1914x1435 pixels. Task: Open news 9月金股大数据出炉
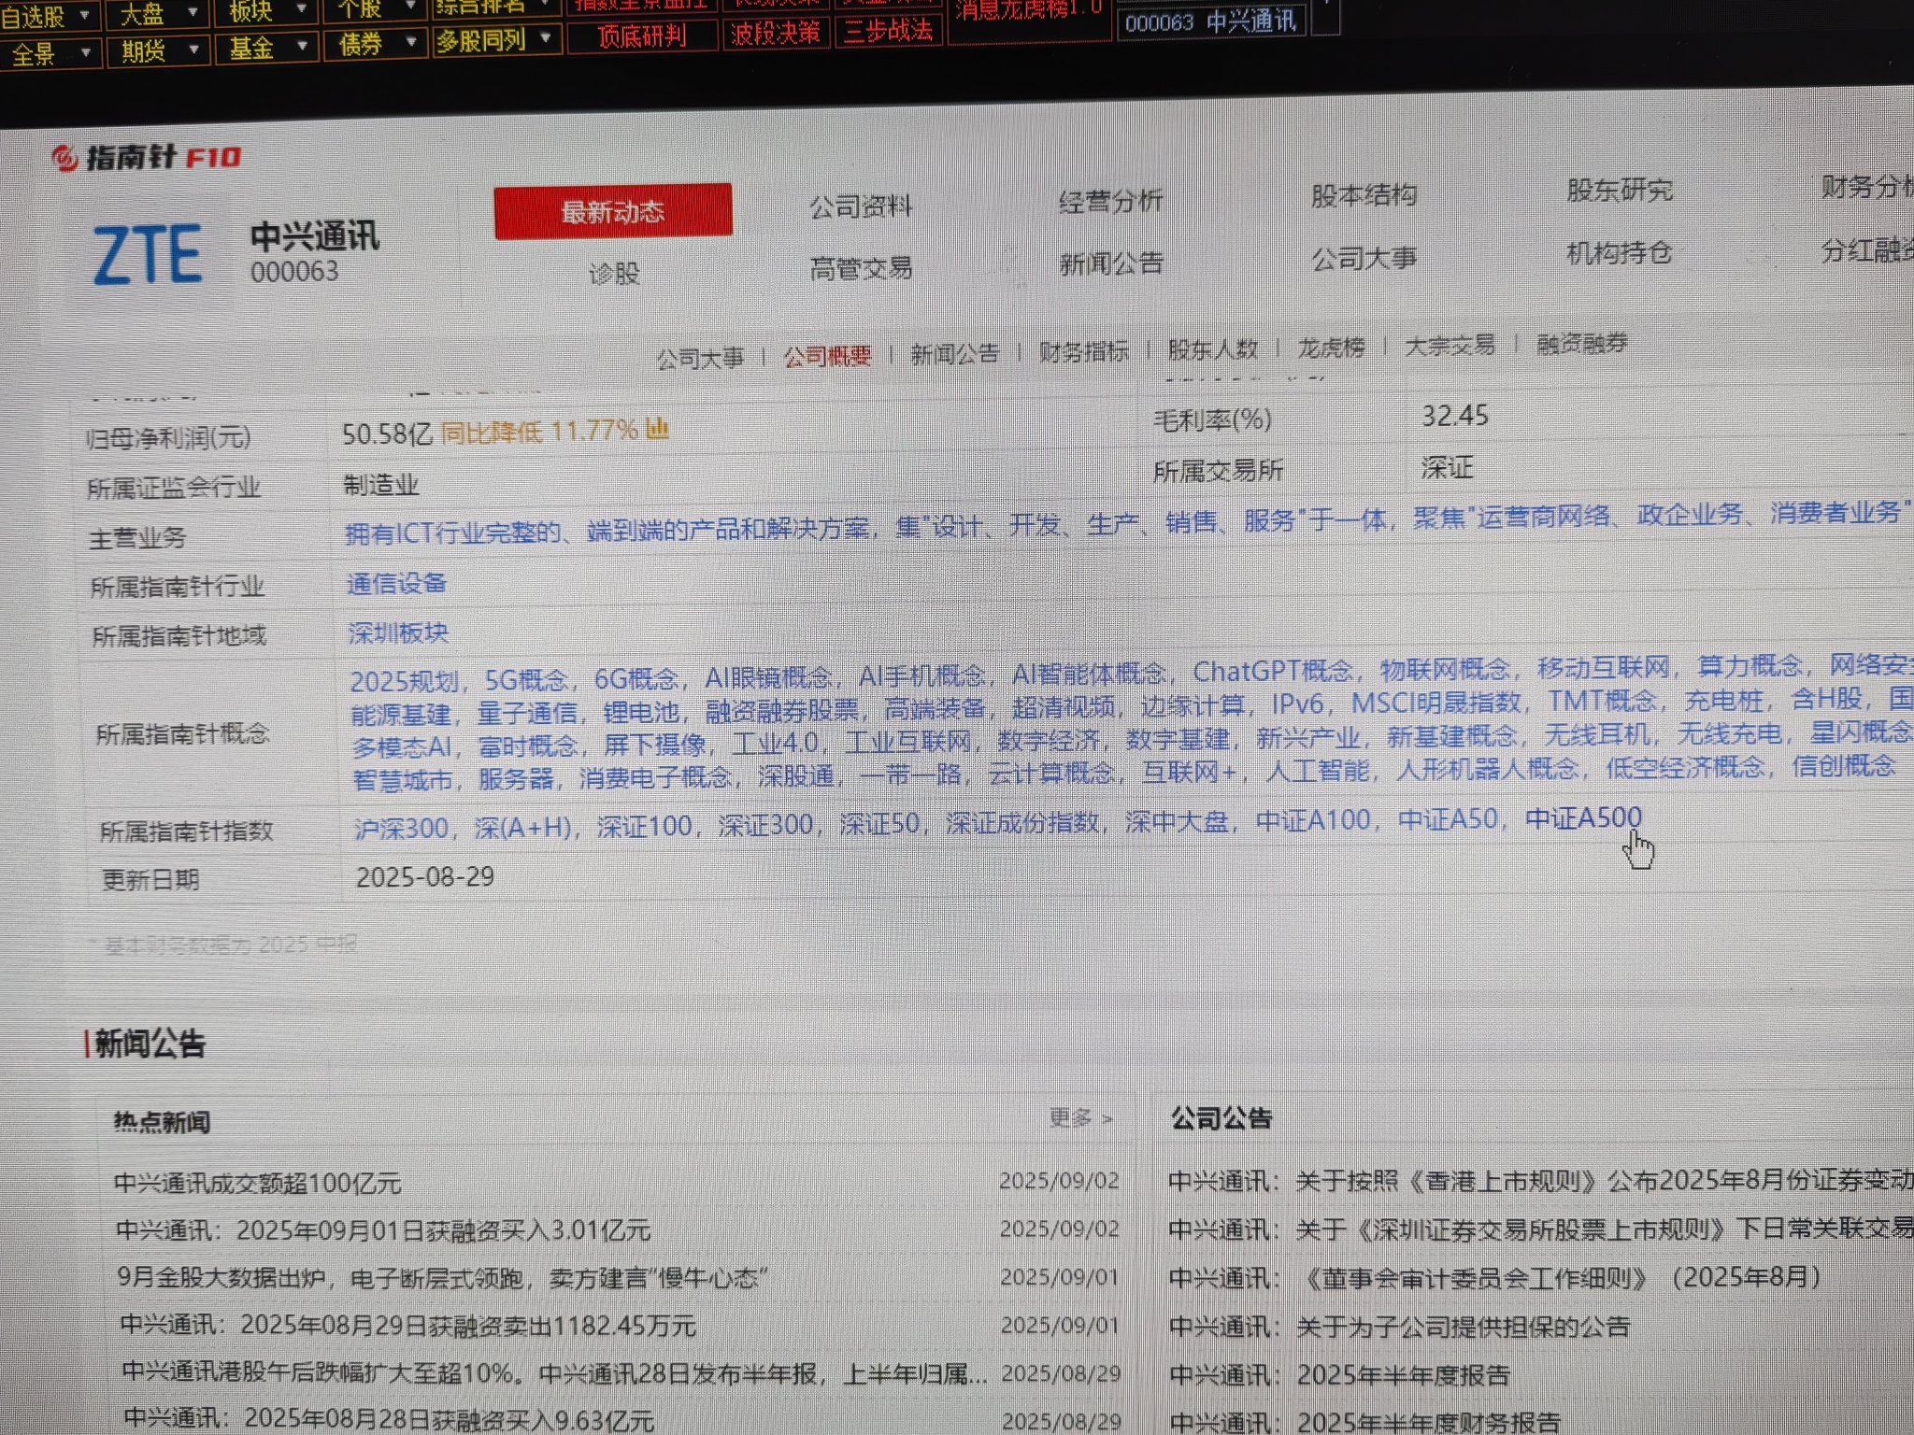pyautogui.click(x=441, y=1277)
